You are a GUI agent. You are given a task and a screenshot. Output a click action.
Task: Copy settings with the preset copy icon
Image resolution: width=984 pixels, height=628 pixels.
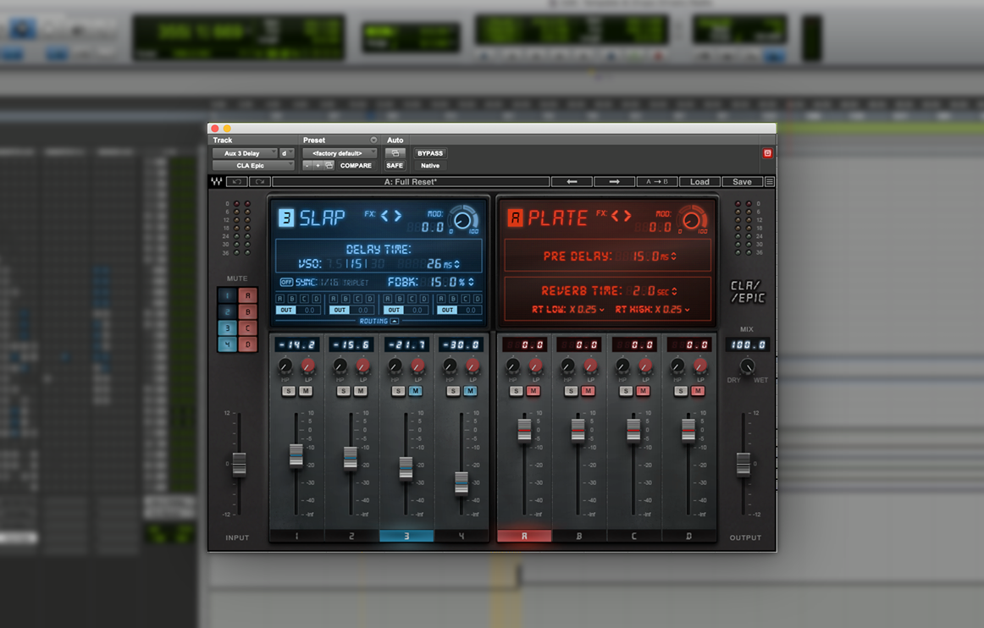(x=329, y=166)
